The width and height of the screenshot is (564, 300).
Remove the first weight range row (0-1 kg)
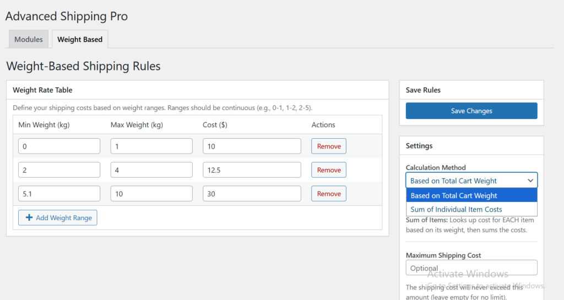[x=329, y=146]
